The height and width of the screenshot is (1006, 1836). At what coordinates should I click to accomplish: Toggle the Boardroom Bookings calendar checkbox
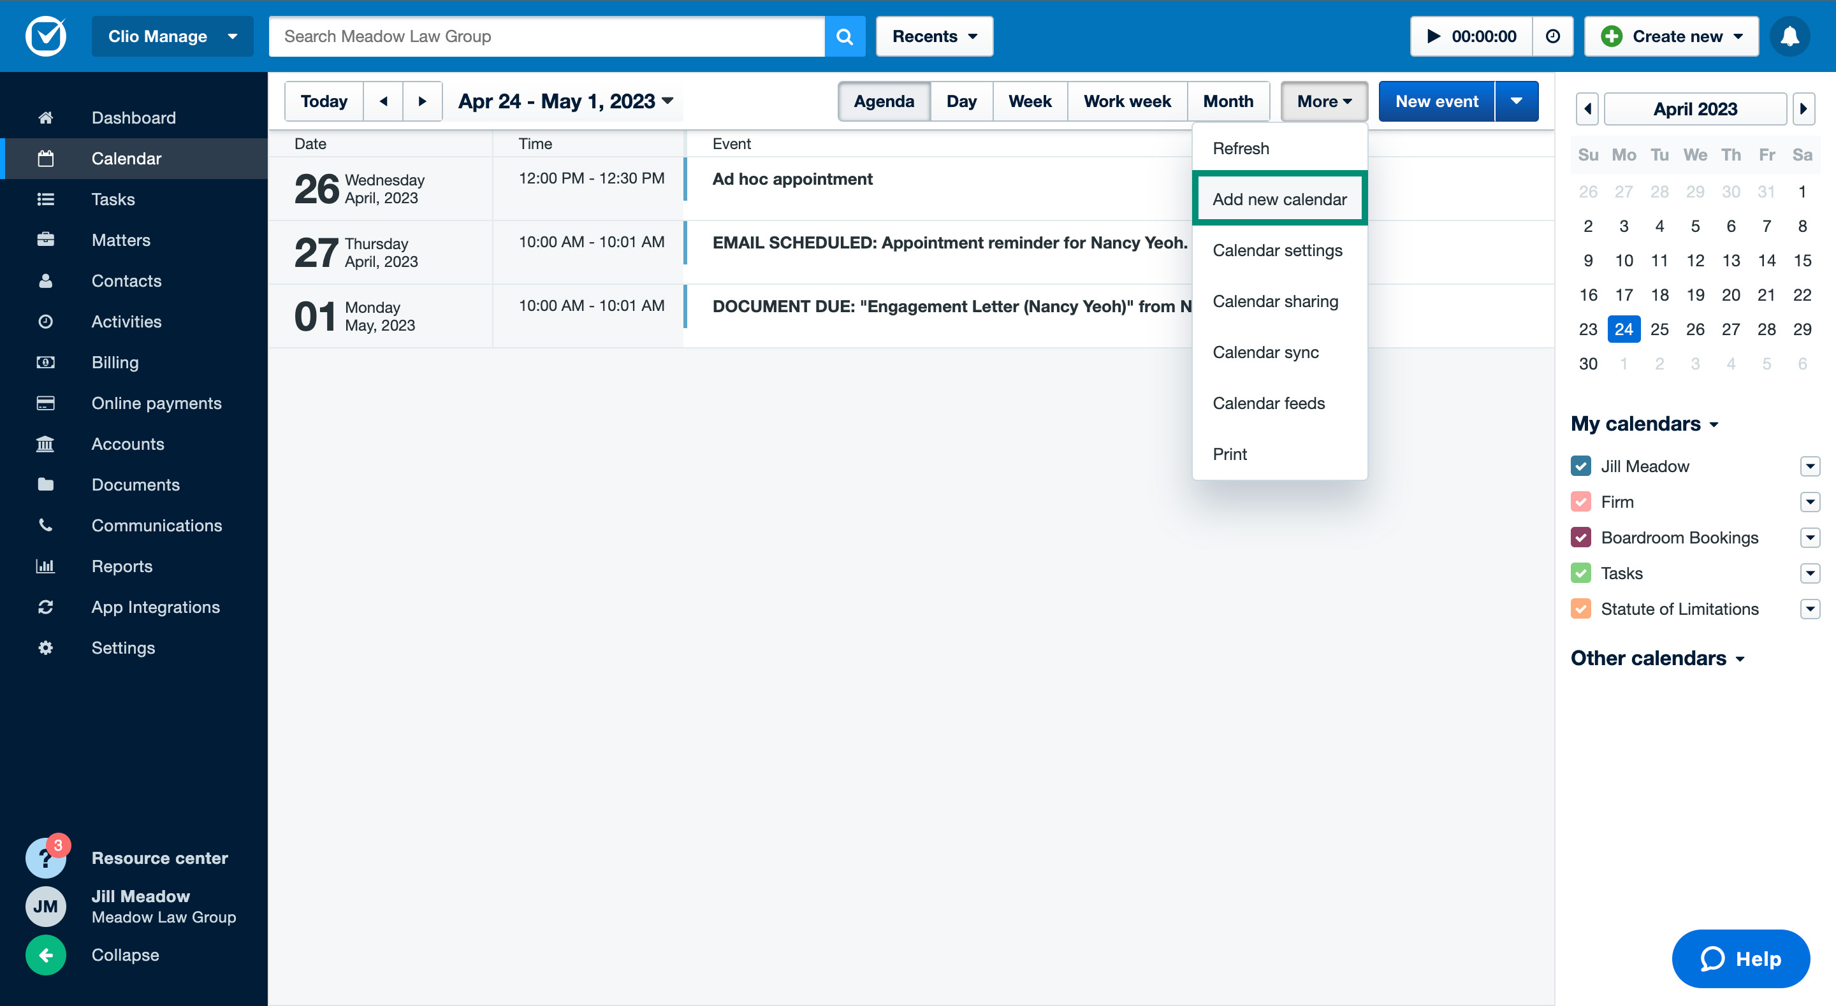tap(1580, 537)
